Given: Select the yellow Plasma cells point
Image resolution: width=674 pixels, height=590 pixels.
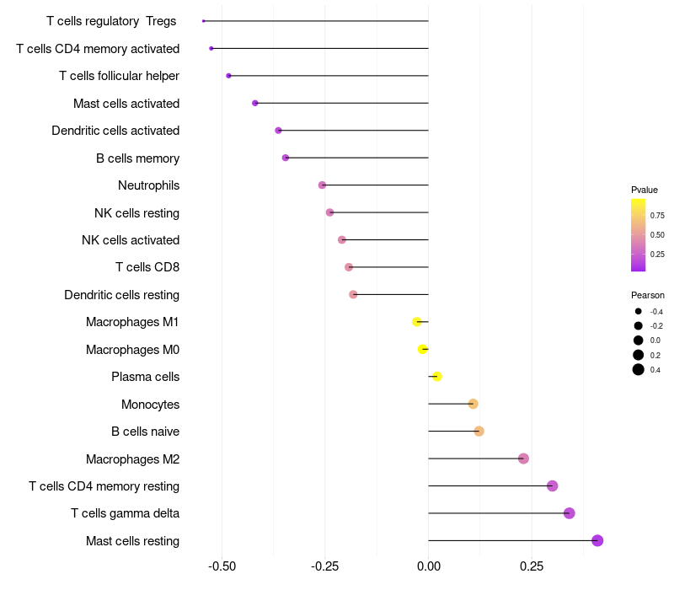Looking at the screenshot, I should [436, 376].
